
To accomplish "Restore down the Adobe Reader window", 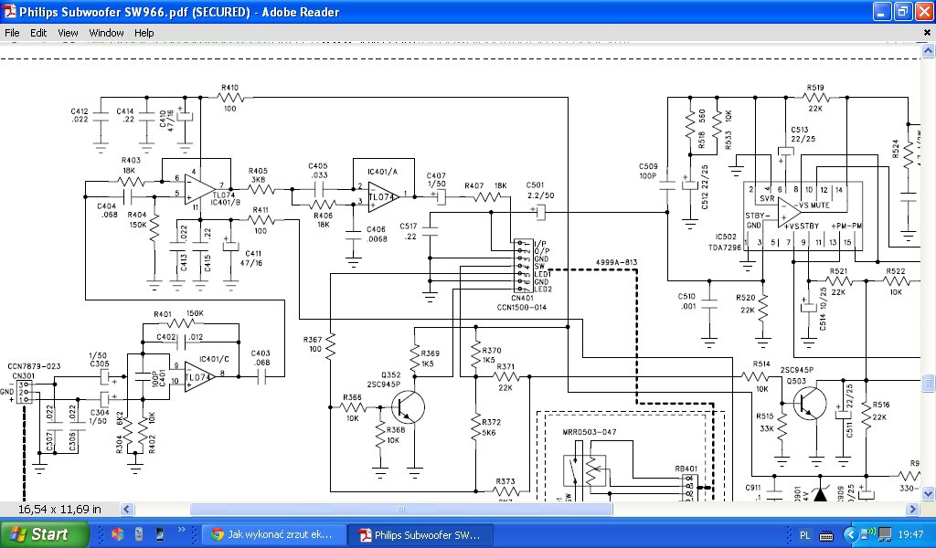I will tap(902, 11).
